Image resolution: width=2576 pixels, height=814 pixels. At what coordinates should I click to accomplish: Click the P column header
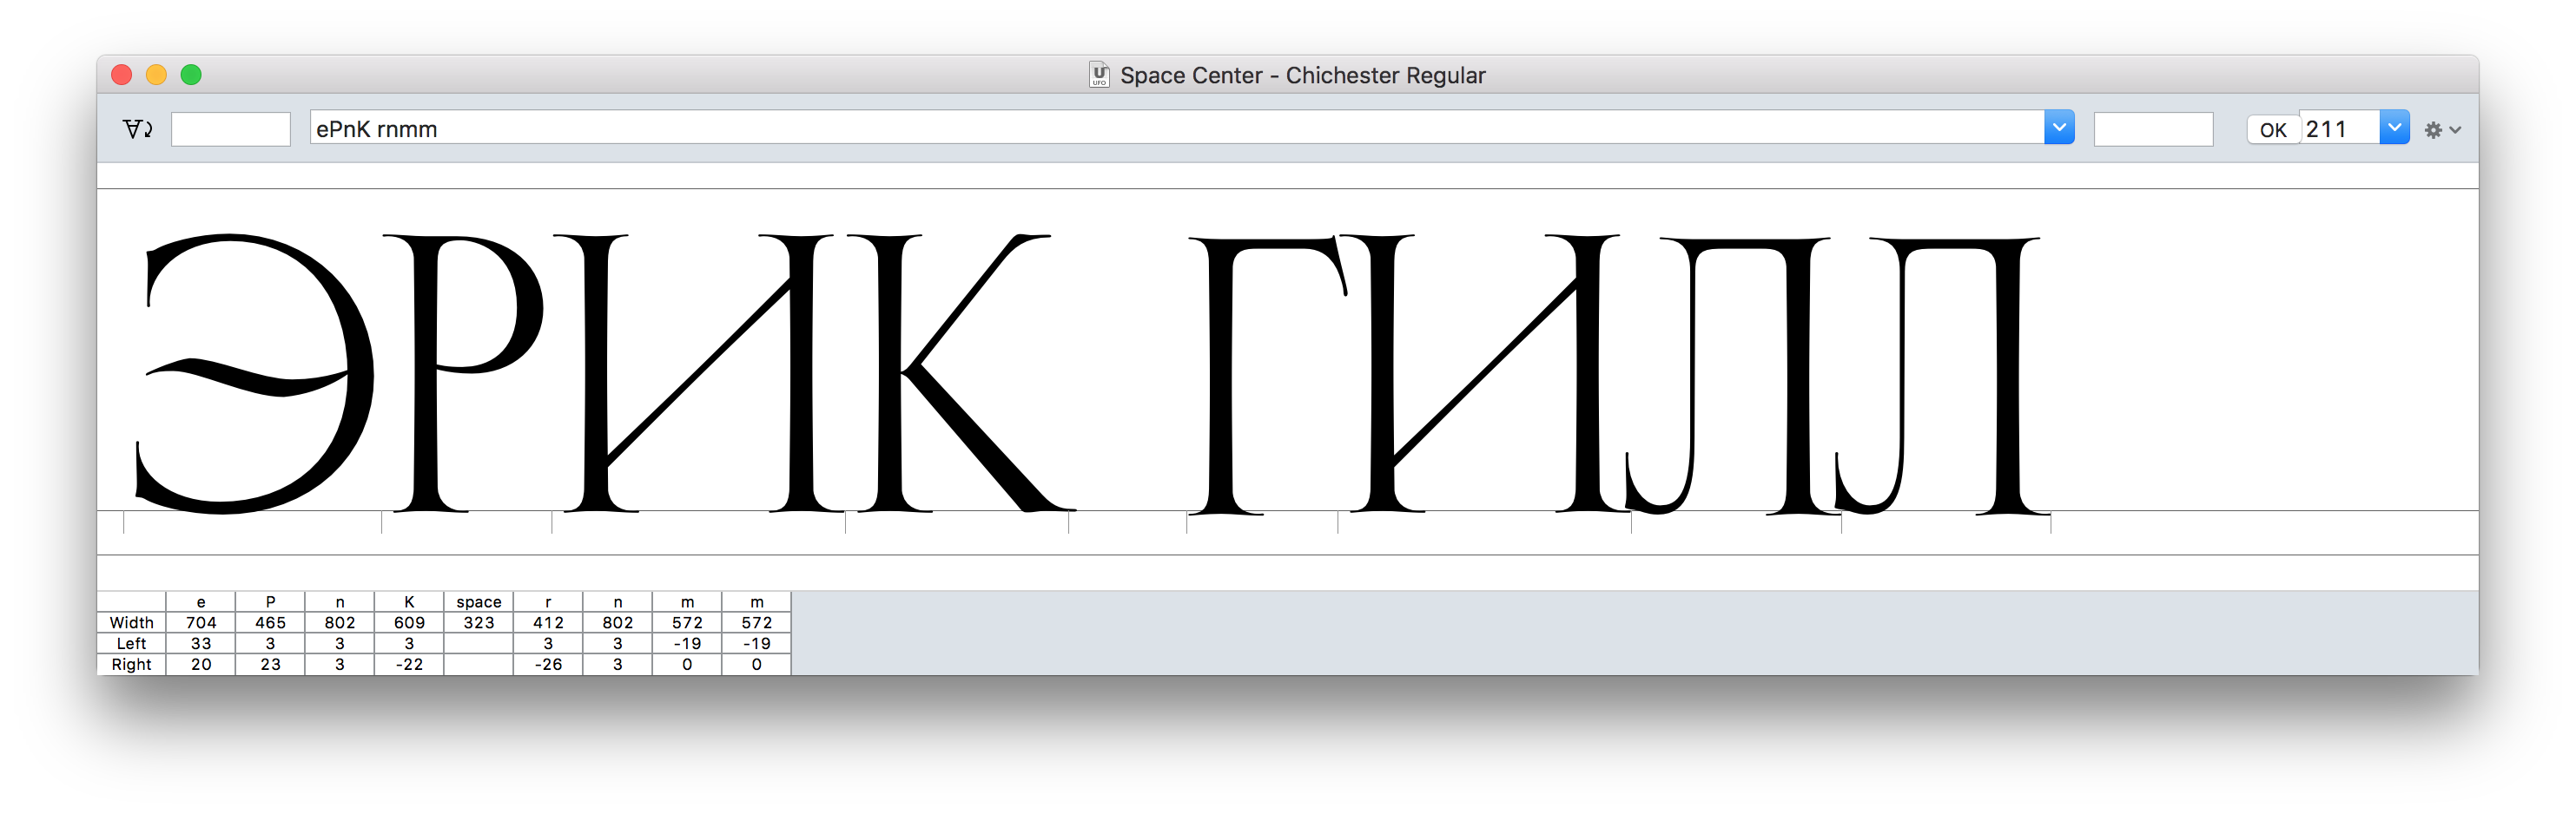pos(270,601)
